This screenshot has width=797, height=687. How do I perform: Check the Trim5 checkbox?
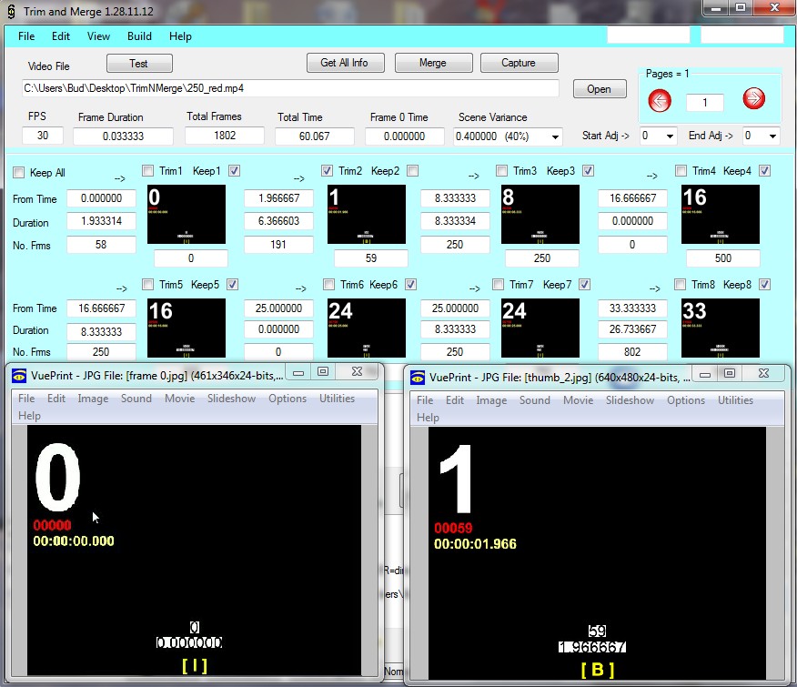click(148, 284)
